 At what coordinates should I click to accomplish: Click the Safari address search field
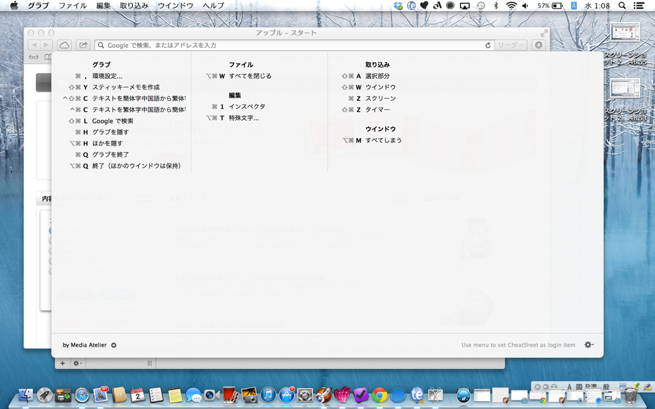tap(295, 45)
